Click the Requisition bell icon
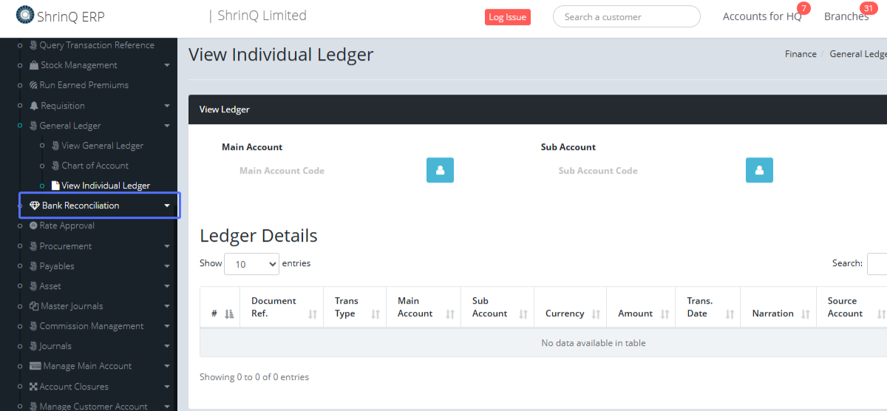This screenshot has width=887, height=411. [x=34, y=106]
